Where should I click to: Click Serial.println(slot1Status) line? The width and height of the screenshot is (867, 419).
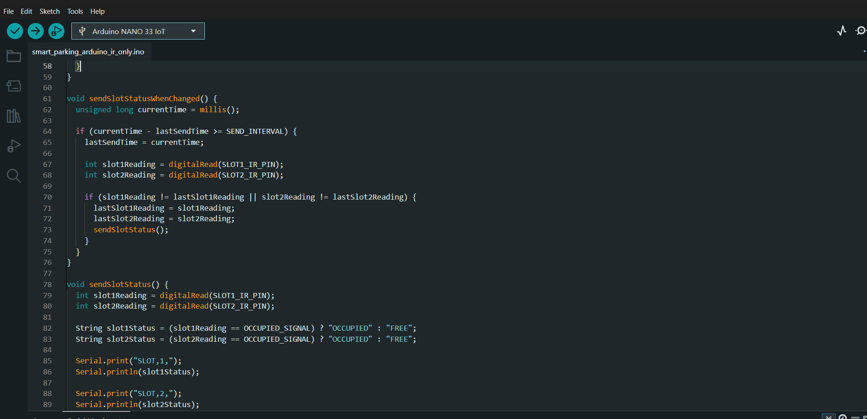coord(138,372)
